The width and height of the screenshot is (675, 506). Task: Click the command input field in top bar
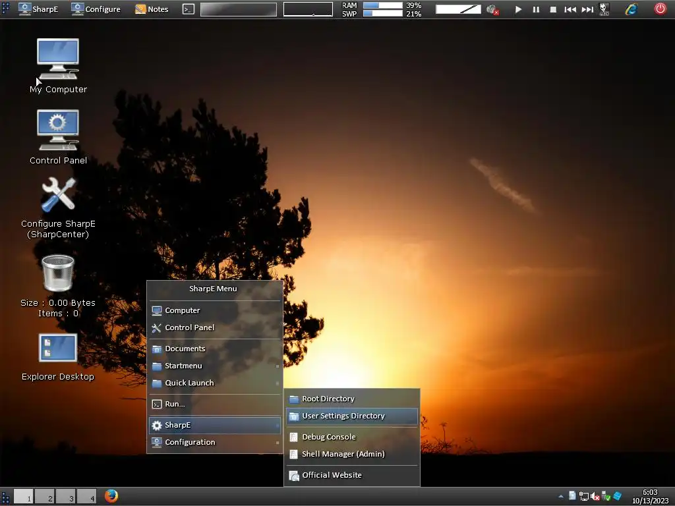coord(239,9)
